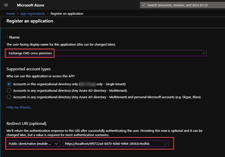
Task: Select Accounts in this organizational directory only
Action: pyautogui.click(x=9, y=84)
